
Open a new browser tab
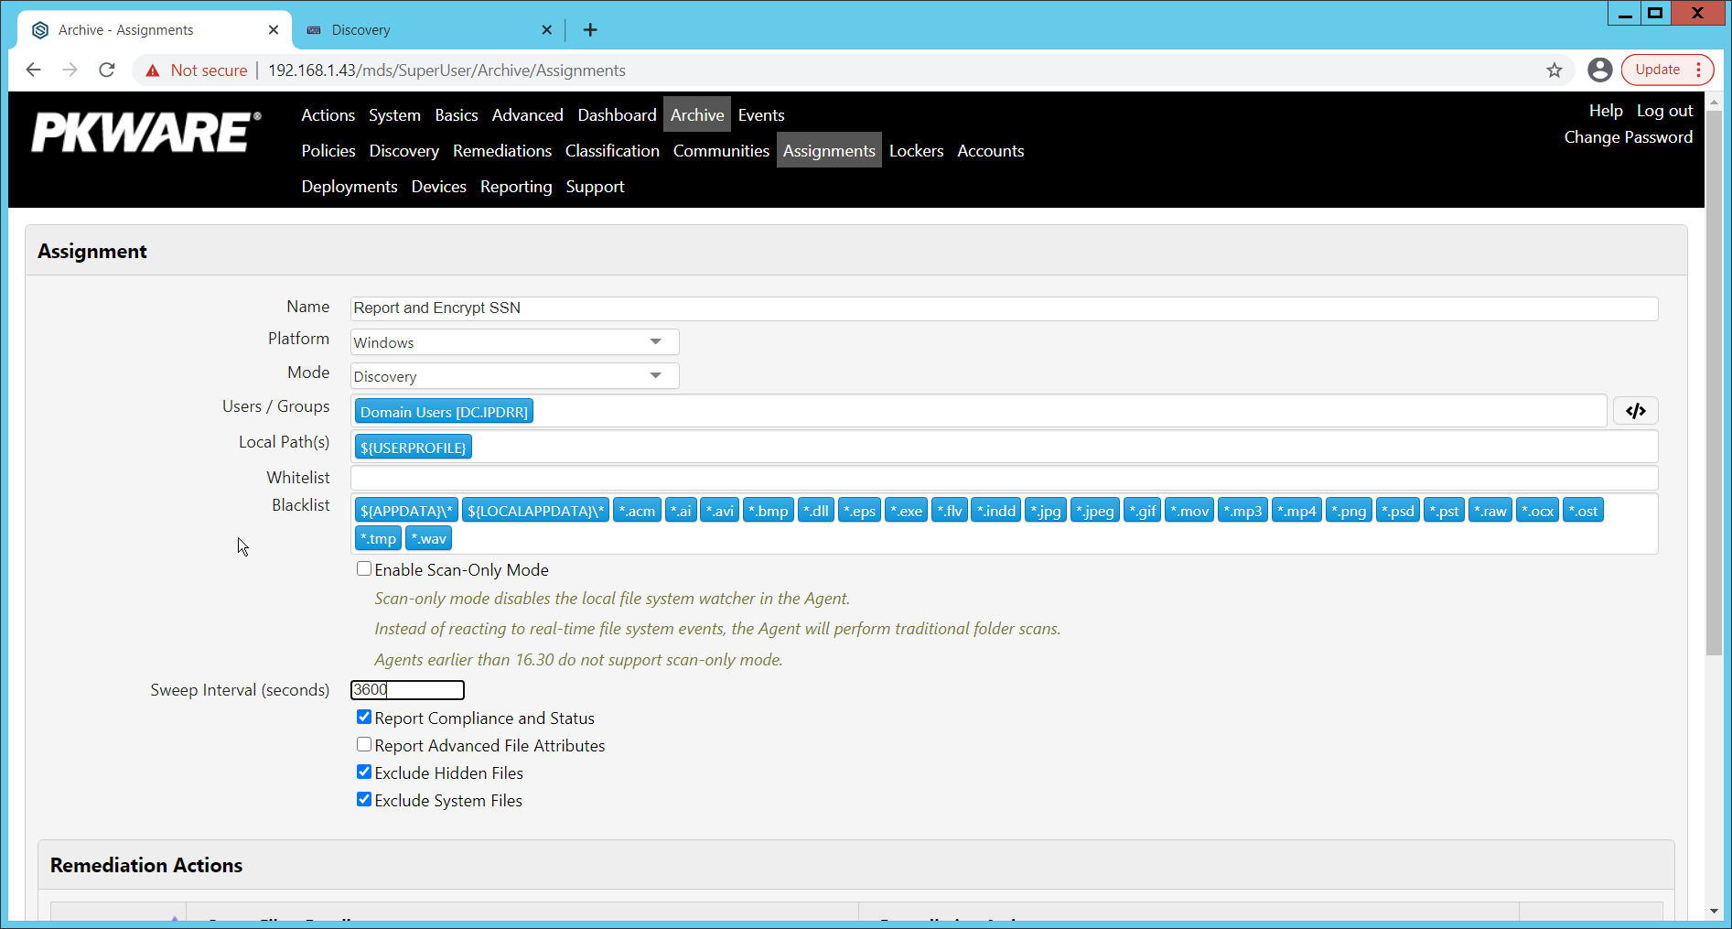(590, 30)
